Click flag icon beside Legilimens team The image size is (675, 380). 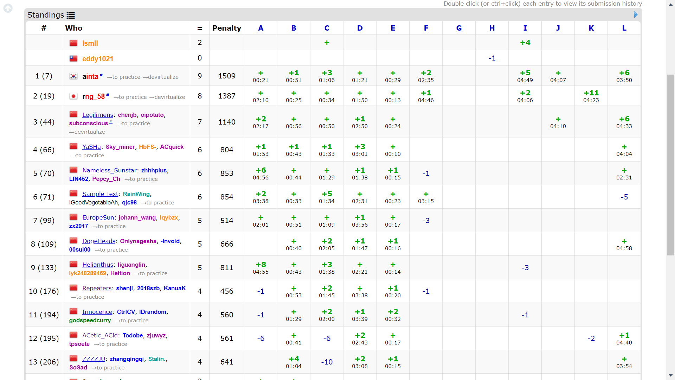tap(73, 114)
